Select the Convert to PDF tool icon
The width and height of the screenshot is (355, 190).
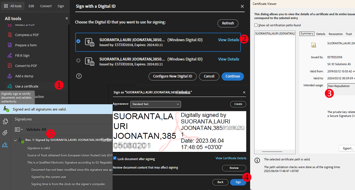coord(10,66)
